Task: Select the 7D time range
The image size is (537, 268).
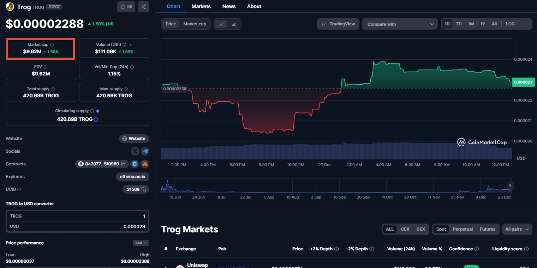Action: coord(459,24)
